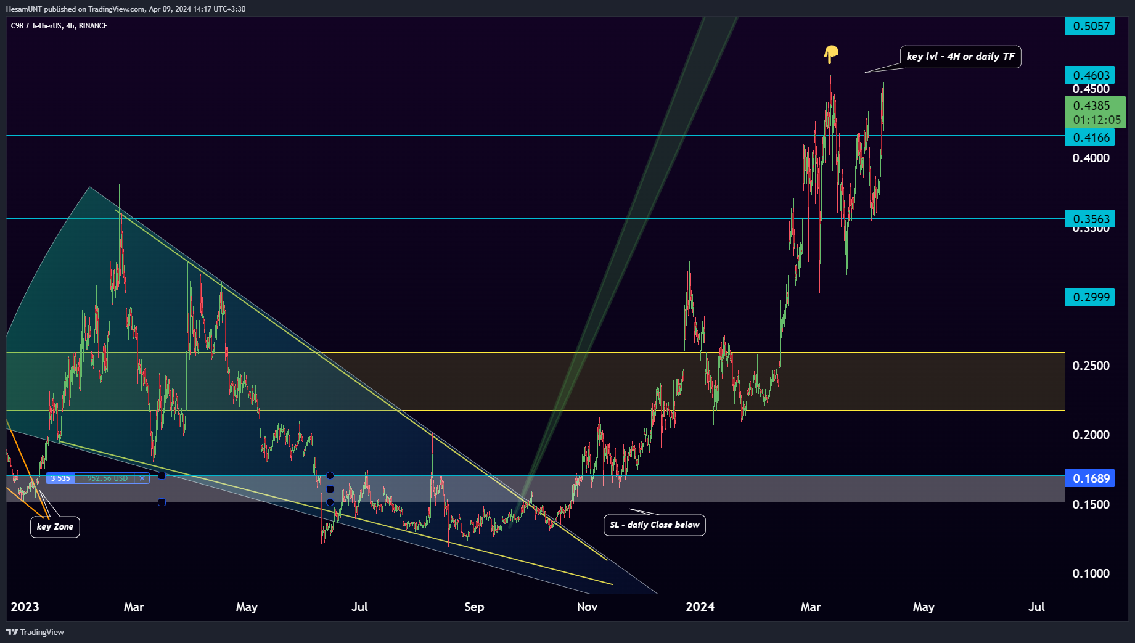Image resolution: width=1135 pixels, height=643 pixels.
Task: Click the 0.2999 price level label
Action: [x=1089, y=297]
